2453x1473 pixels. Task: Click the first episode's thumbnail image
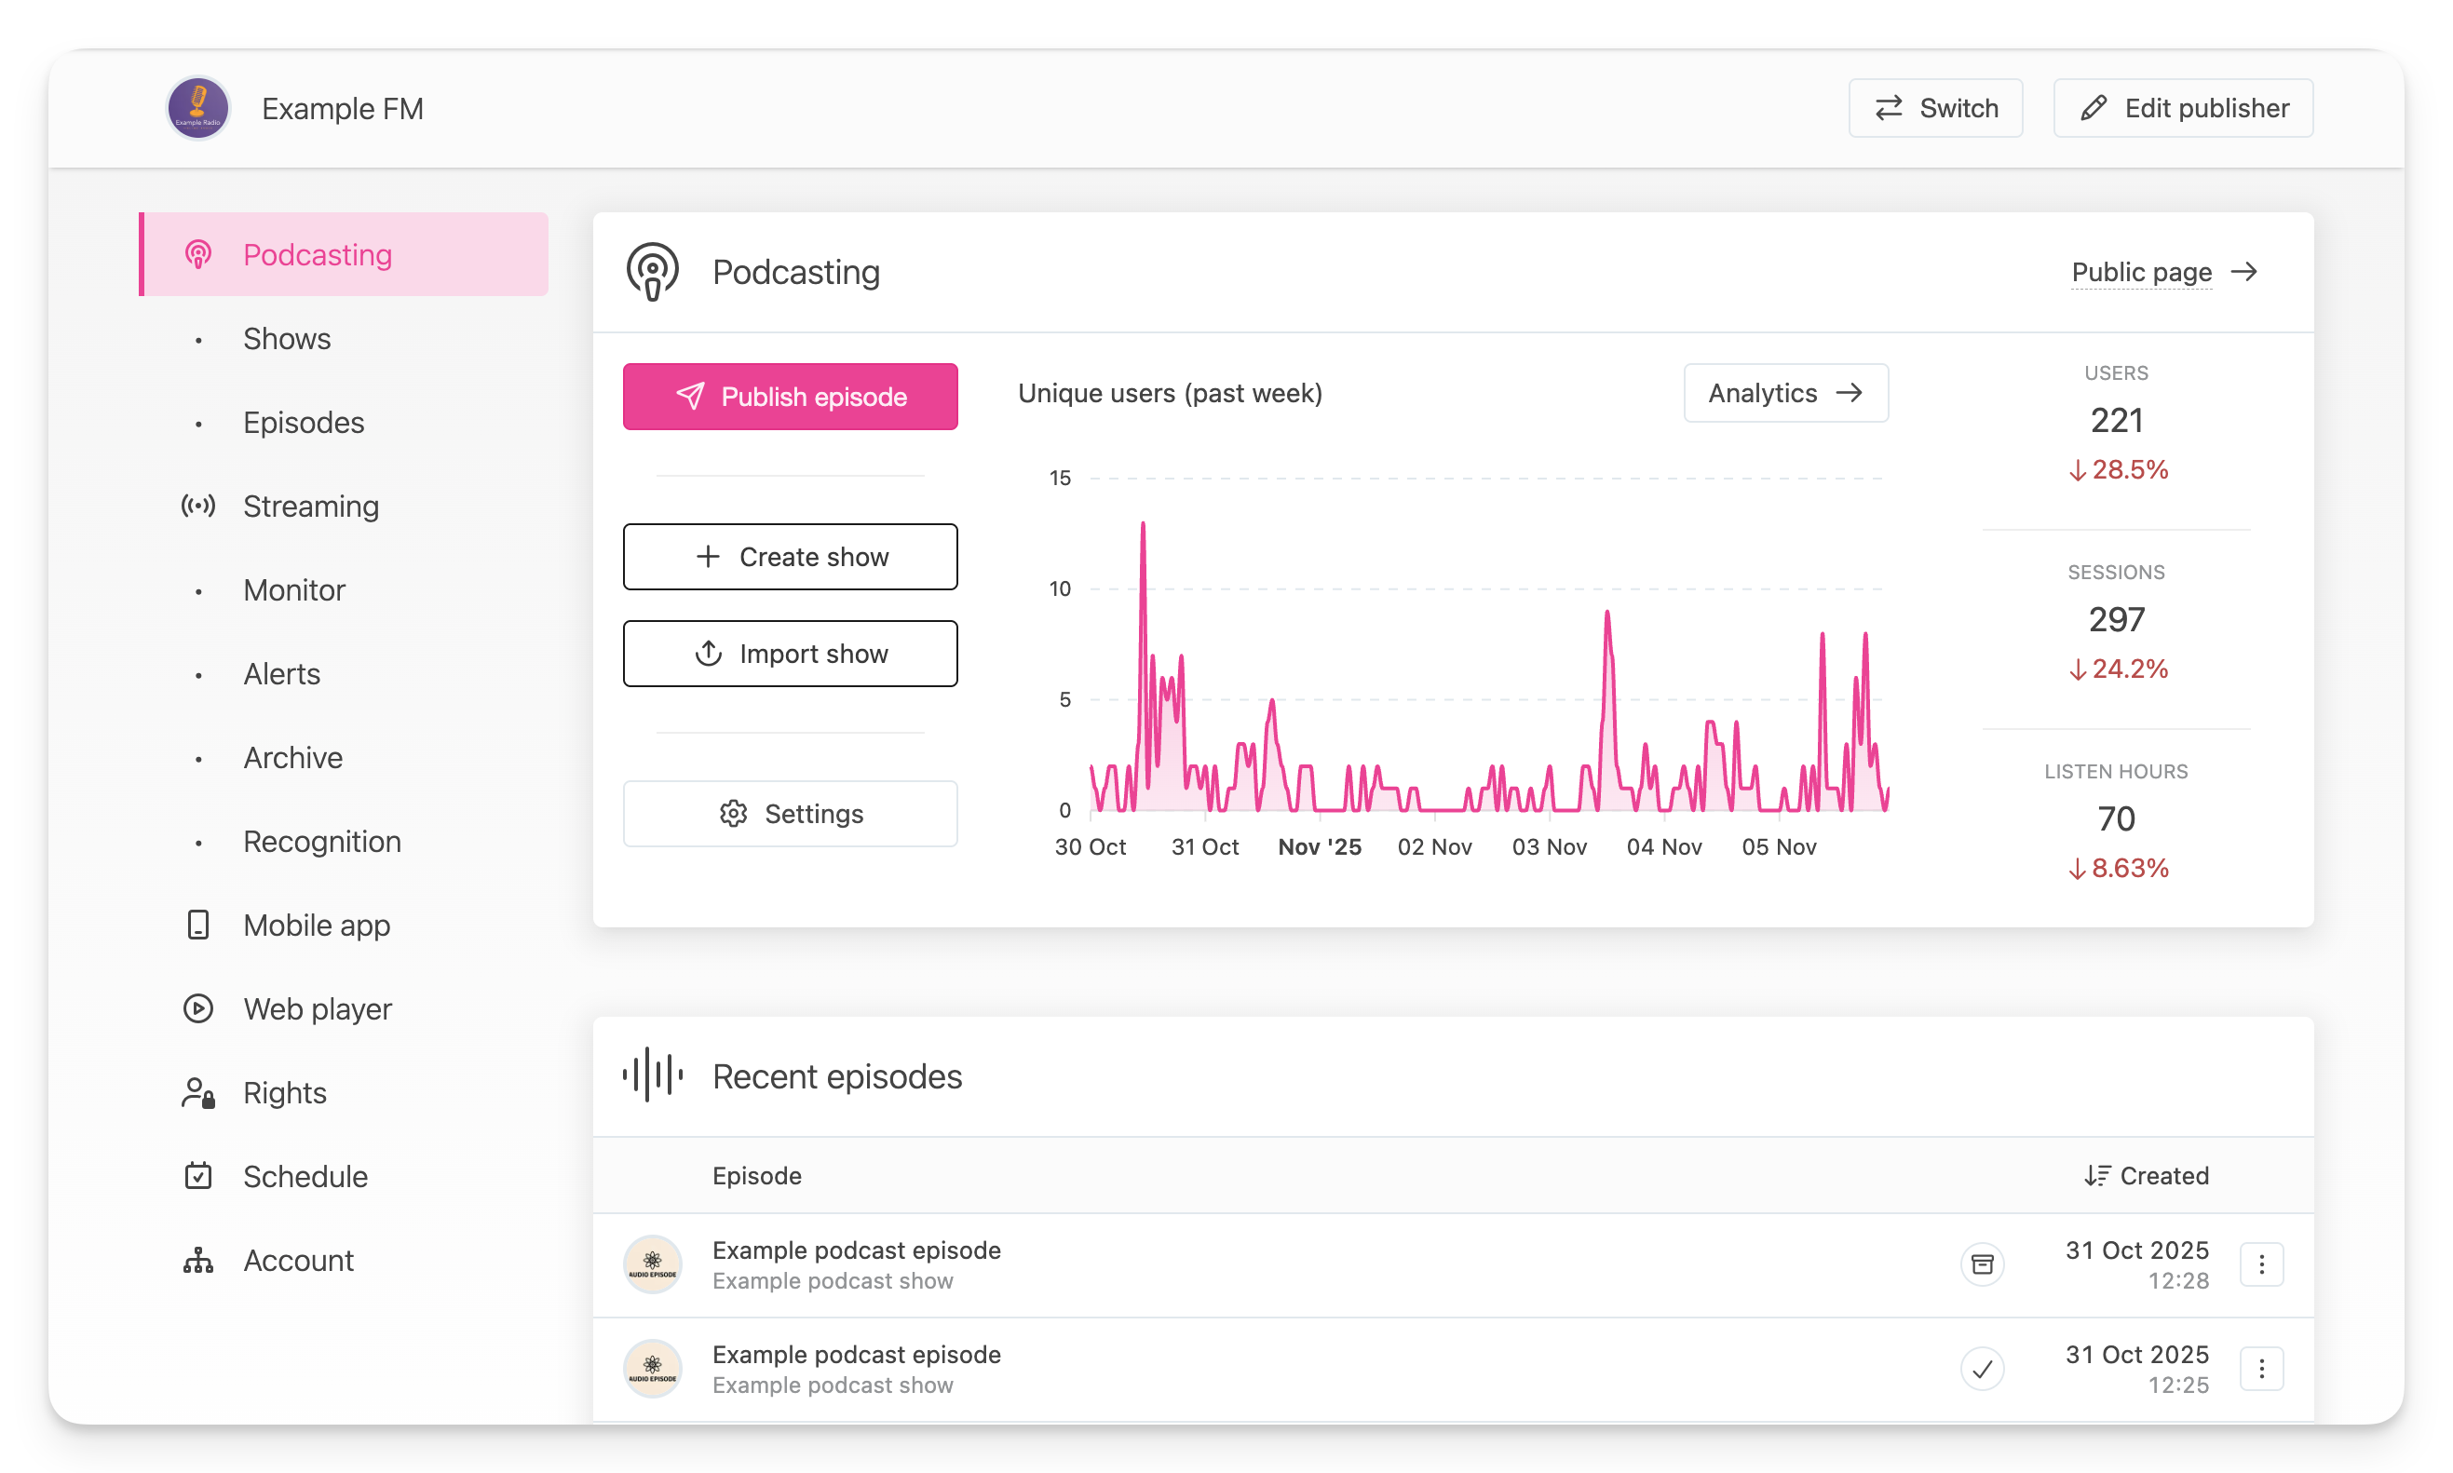tap(652, 1264)
